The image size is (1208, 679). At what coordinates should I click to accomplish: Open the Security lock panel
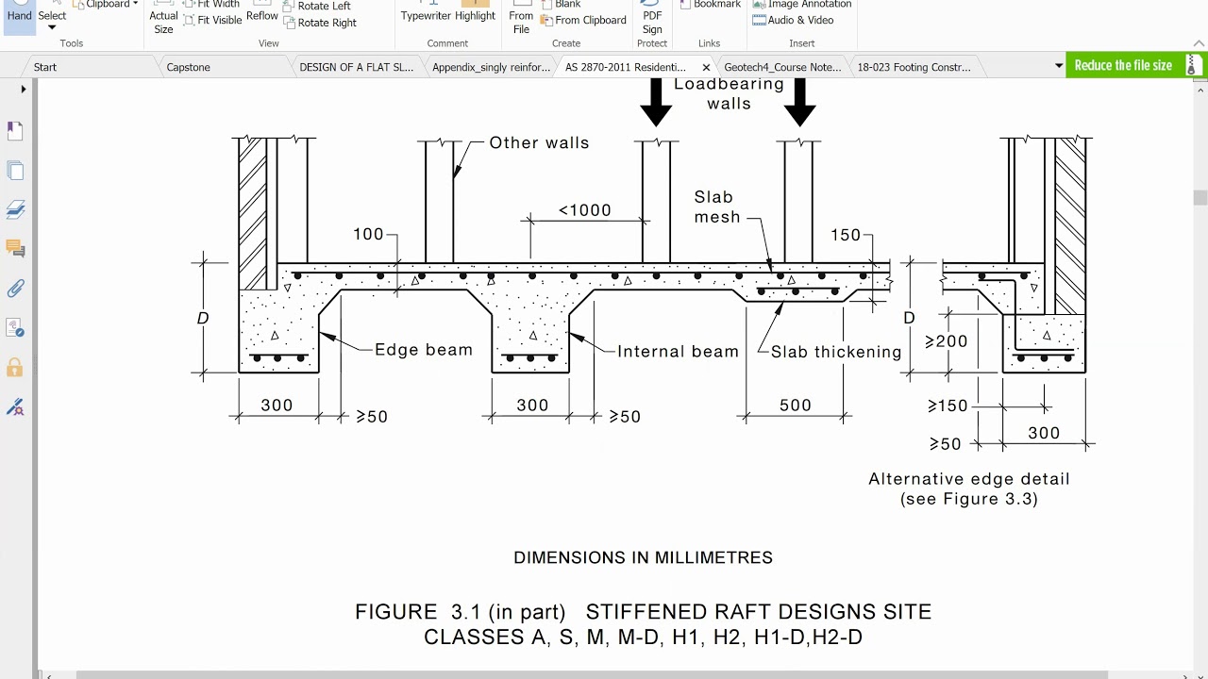[15, 367]
